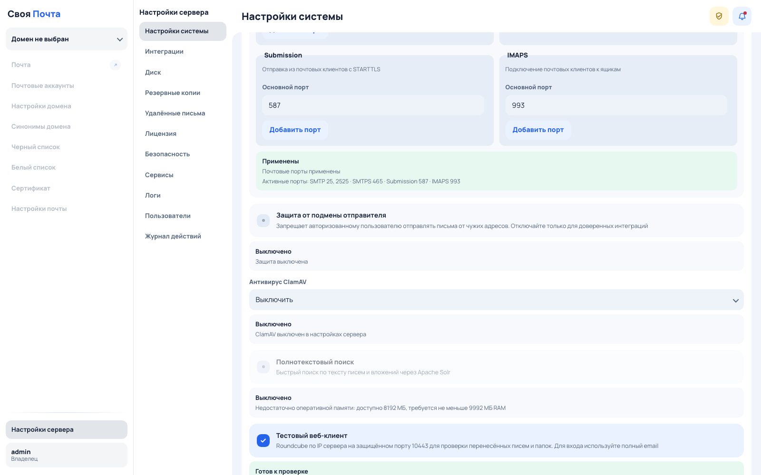Edit the IMAPS port field 993
This screenshot has width=761, height=475.
pyautogui.click(x=616, y=105)
